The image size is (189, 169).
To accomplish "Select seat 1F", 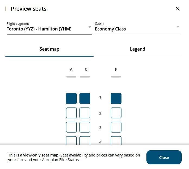I will point(116,99).
